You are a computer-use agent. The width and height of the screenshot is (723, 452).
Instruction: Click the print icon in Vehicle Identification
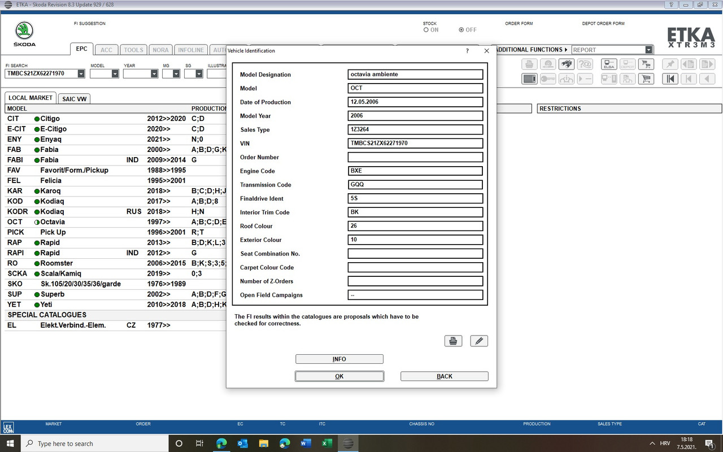[x=453, y=341]
